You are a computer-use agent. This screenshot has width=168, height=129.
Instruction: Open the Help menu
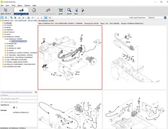click(34, 6)
